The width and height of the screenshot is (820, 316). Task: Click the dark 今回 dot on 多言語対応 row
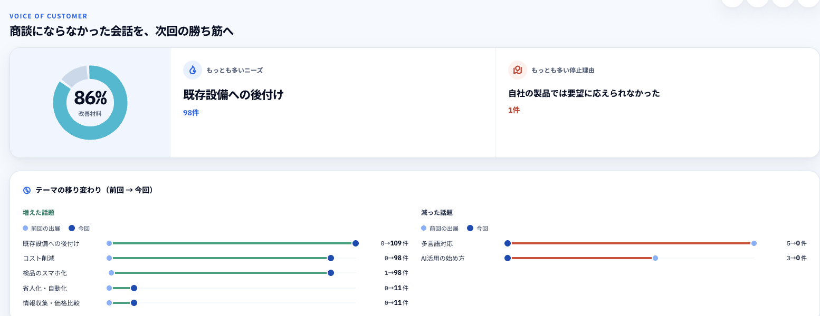508,243
